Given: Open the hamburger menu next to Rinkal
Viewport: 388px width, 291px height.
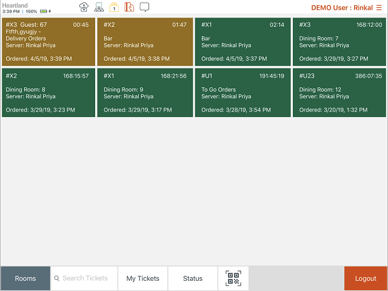Looking at the screenshot, I should 380,8.
